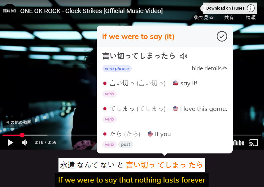Select the red dot beside てしまっ

coord(105,109)
